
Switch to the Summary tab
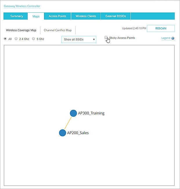tap(16, 16)
